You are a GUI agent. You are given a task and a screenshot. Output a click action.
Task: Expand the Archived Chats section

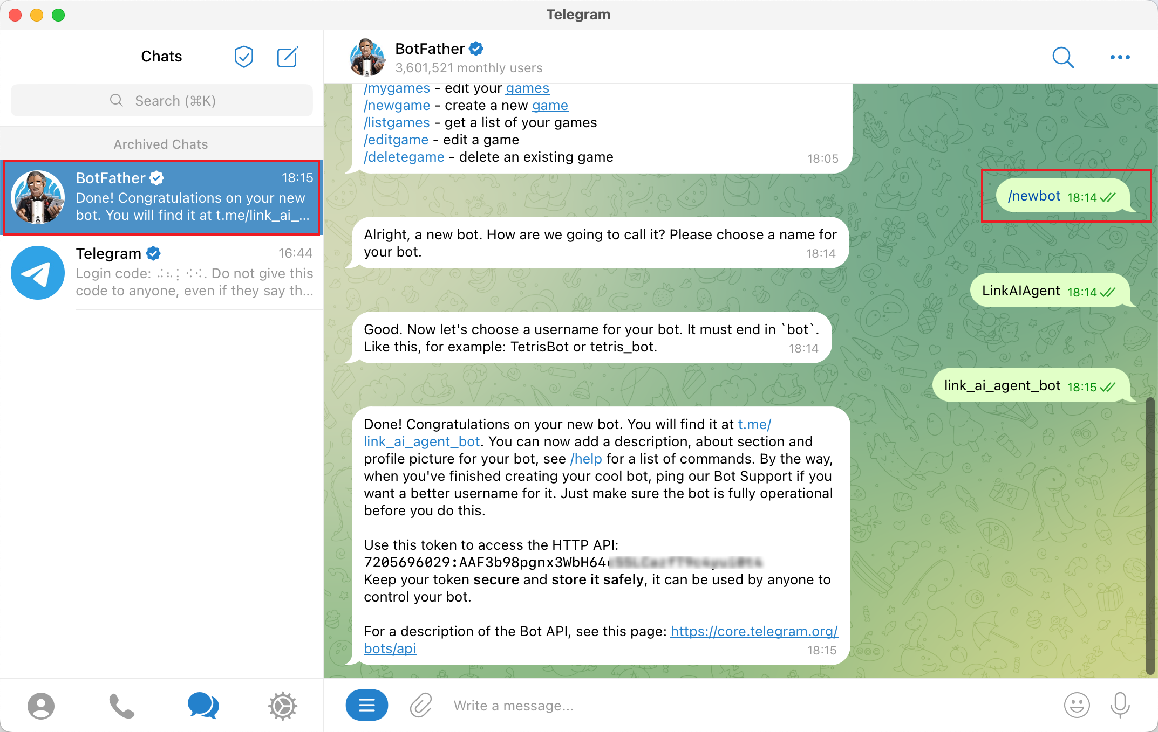click(x=161, y=144)
